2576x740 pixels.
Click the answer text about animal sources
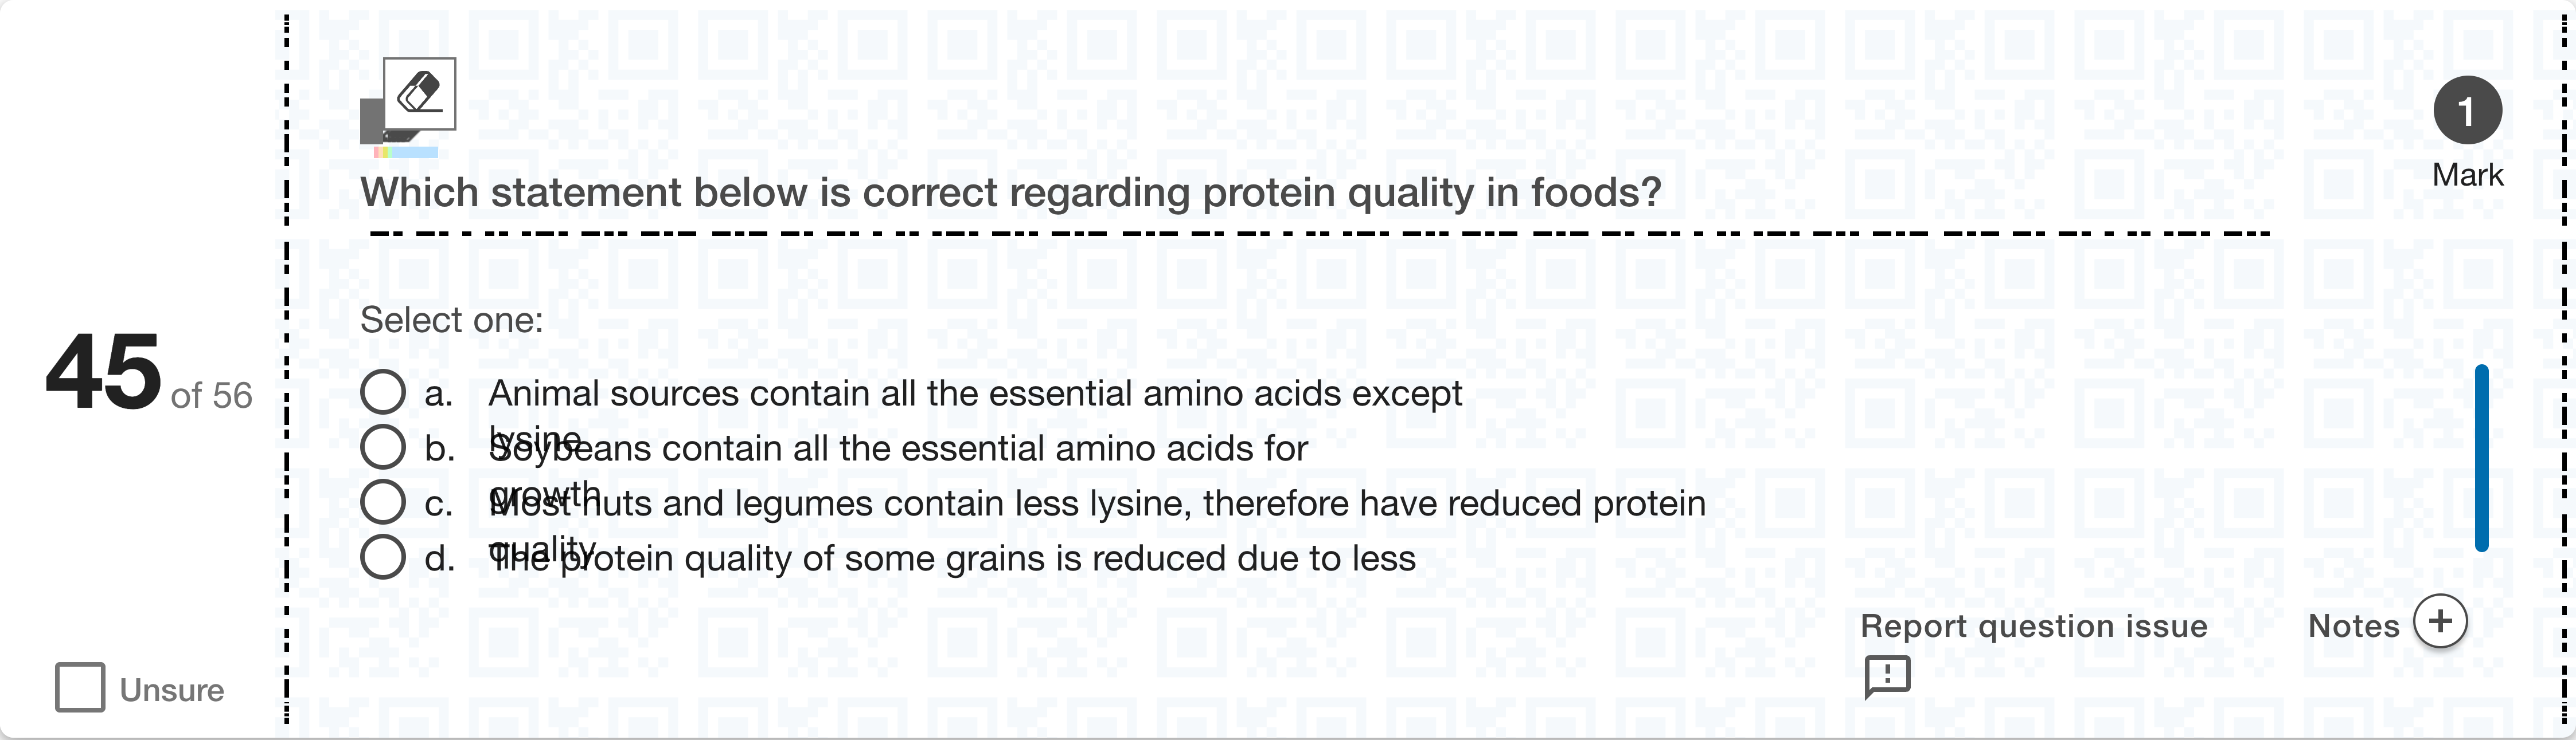coord(975,393)
